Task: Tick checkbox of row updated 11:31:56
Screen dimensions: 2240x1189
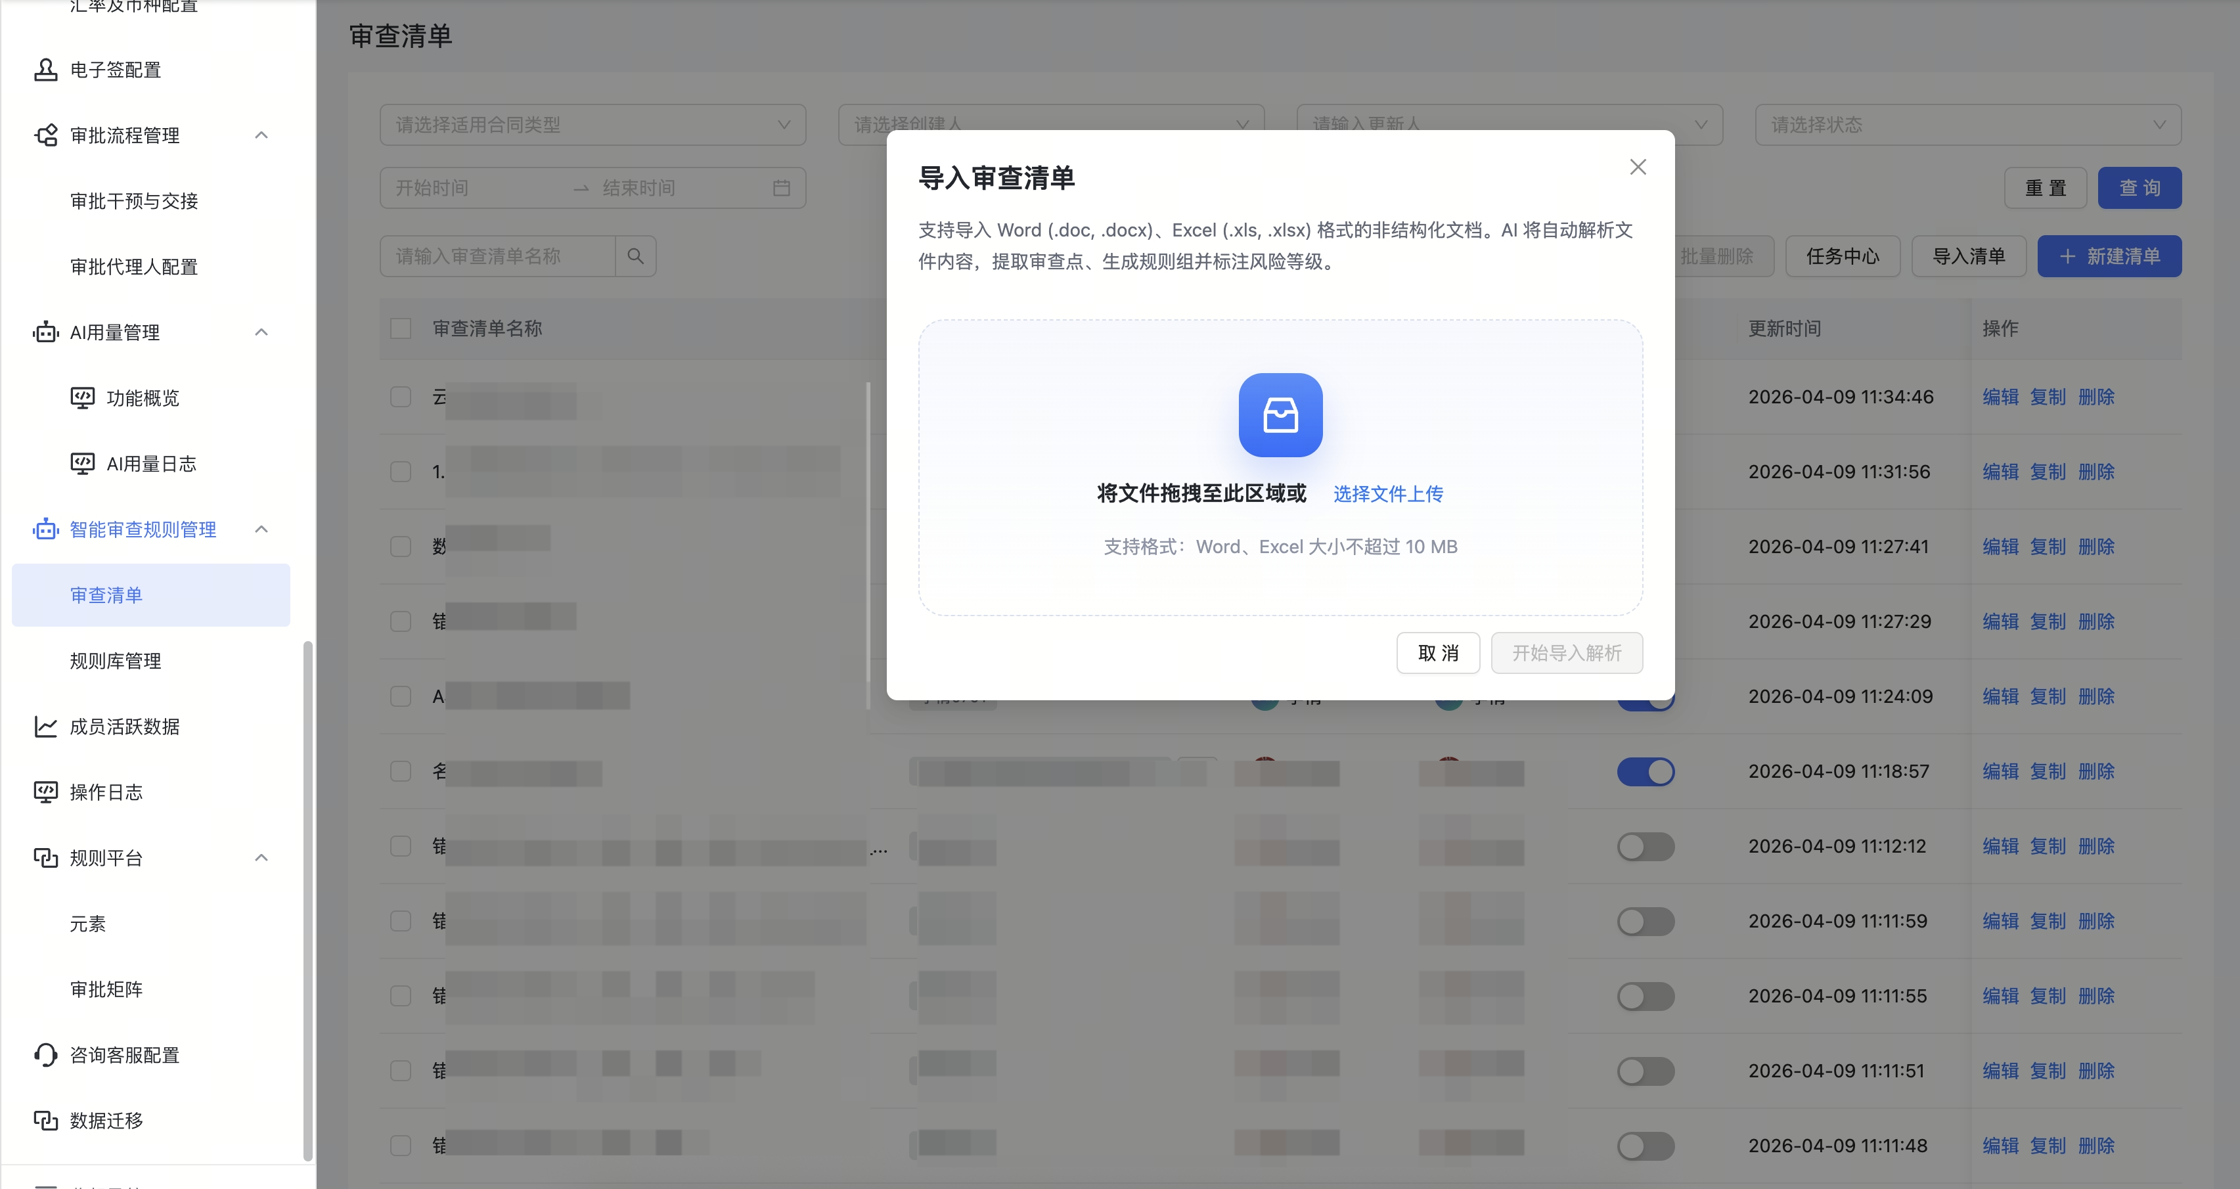Action: [x=400, y=472]
